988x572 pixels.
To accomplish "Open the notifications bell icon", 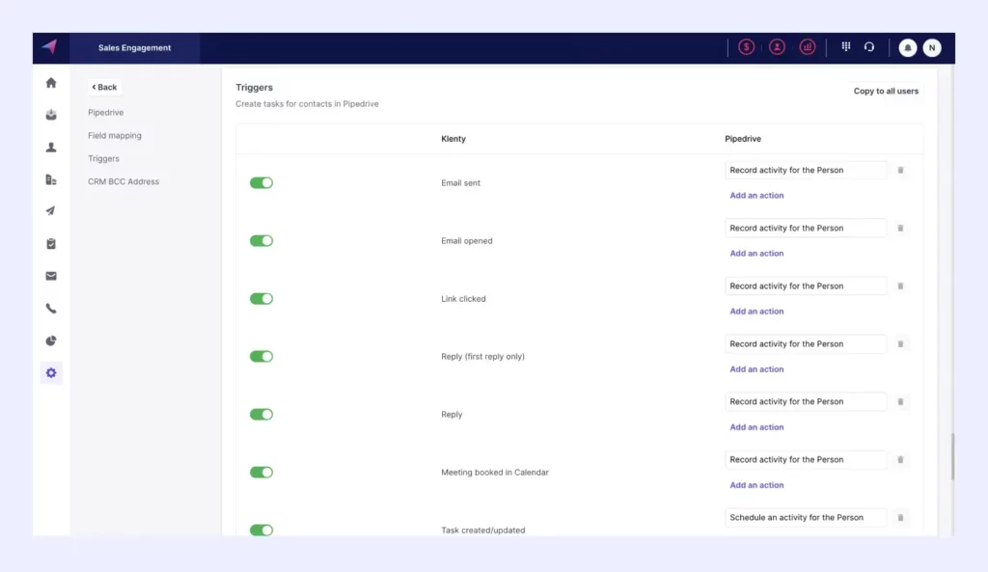I will point(907,48).
